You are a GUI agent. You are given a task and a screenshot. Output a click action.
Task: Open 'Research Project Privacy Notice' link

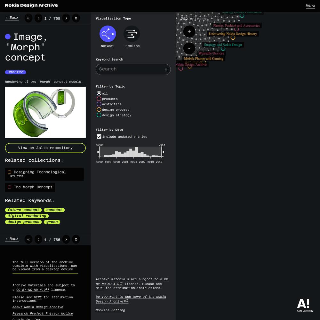pos(43,314)
